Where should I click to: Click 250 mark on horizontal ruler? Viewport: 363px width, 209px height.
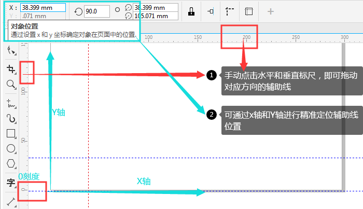[296, 37]
